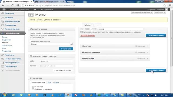Viewport: 173px width, 97px height.
Task: Click Сохранить in Области темы
Action: tap(66, 49)
